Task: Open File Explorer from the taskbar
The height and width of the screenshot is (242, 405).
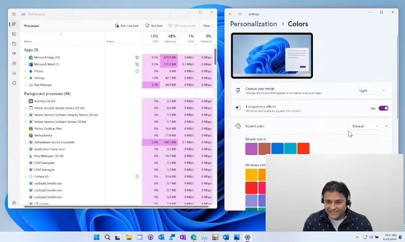Action: pyautogui.click(x=129, y=237)
